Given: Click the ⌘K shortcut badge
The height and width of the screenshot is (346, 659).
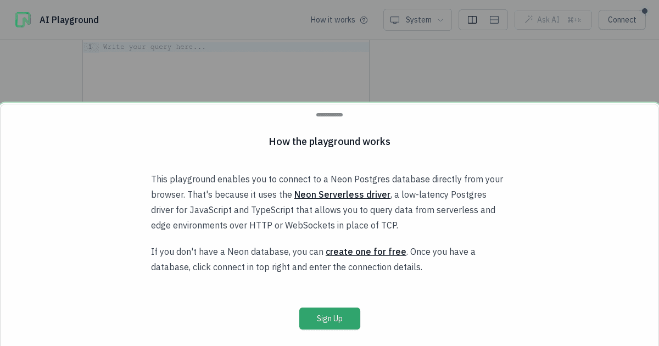Looking at the screenshot, I should click(574, 20).
